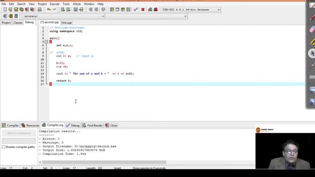Open the Search menu
The image size is (315, 177).
(21, 4)
